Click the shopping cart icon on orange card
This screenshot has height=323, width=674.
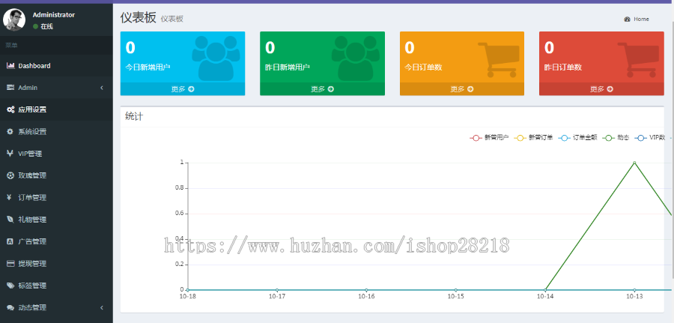(x=499, y=59)
